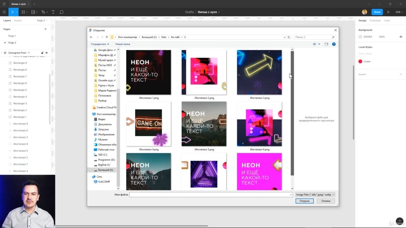Open the Image Files type dropdown
The width and height of the screenshot is (406, 228).
(315, 195)
